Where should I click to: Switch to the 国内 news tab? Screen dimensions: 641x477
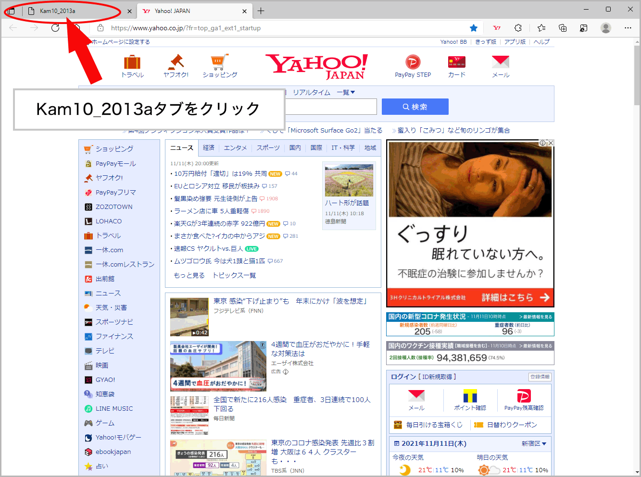[295, 148]
